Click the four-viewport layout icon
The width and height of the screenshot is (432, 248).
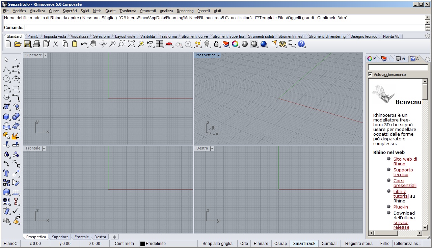coord(160,44)
